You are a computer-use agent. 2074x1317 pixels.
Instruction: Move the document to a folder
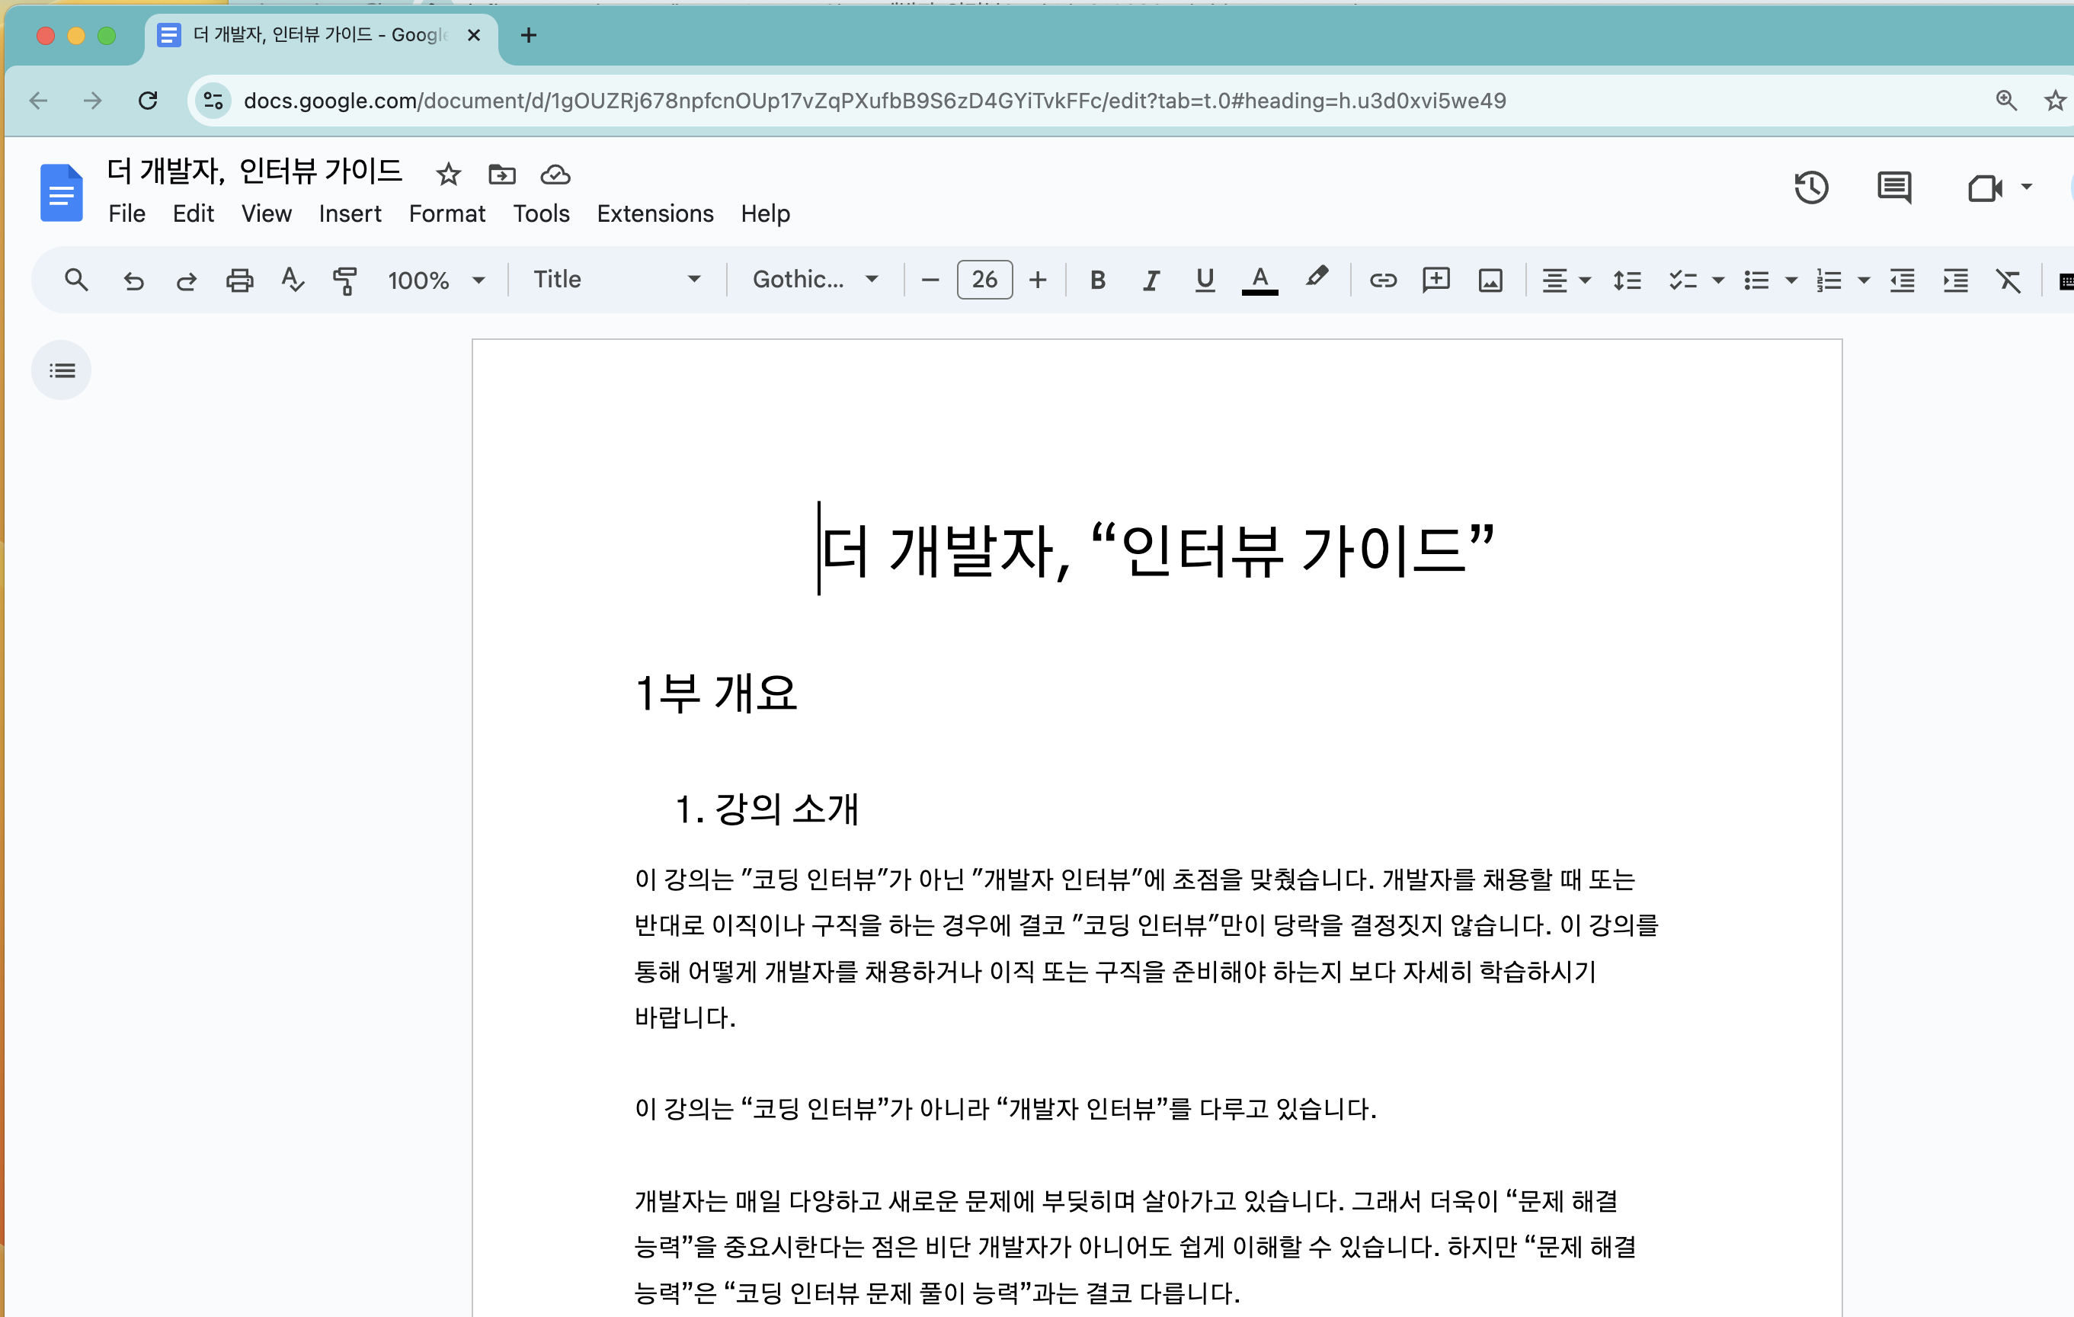click(x=501, y=174)
